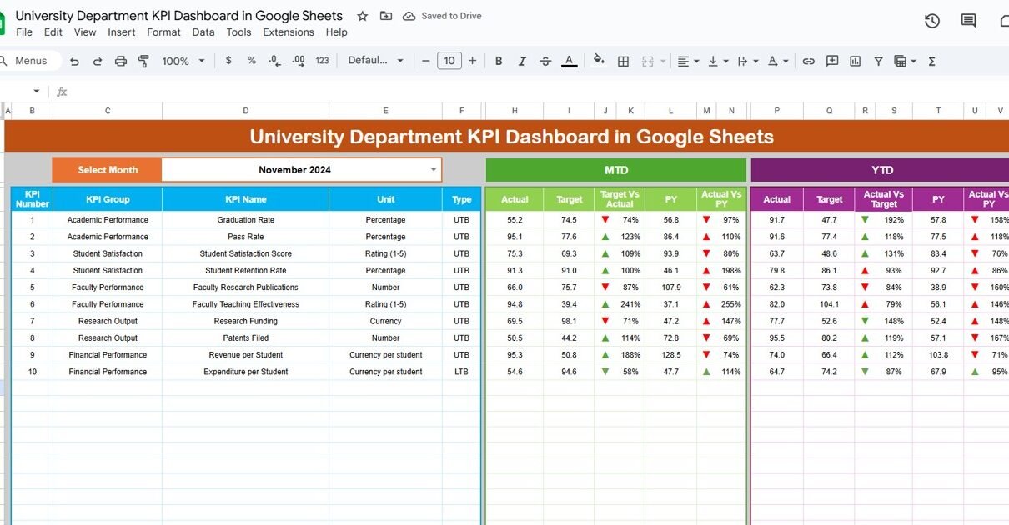This screenshot has width=1009, height=525.
Task: Click the Insert chart icon
Action: 855,61
